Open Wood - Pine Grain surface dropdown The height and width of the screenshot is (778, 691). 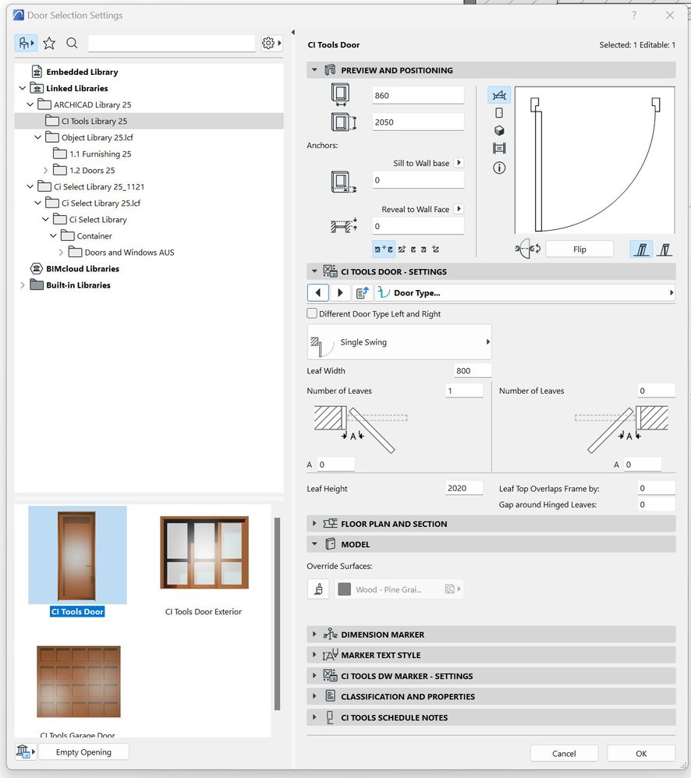click(x=399, y=589)
